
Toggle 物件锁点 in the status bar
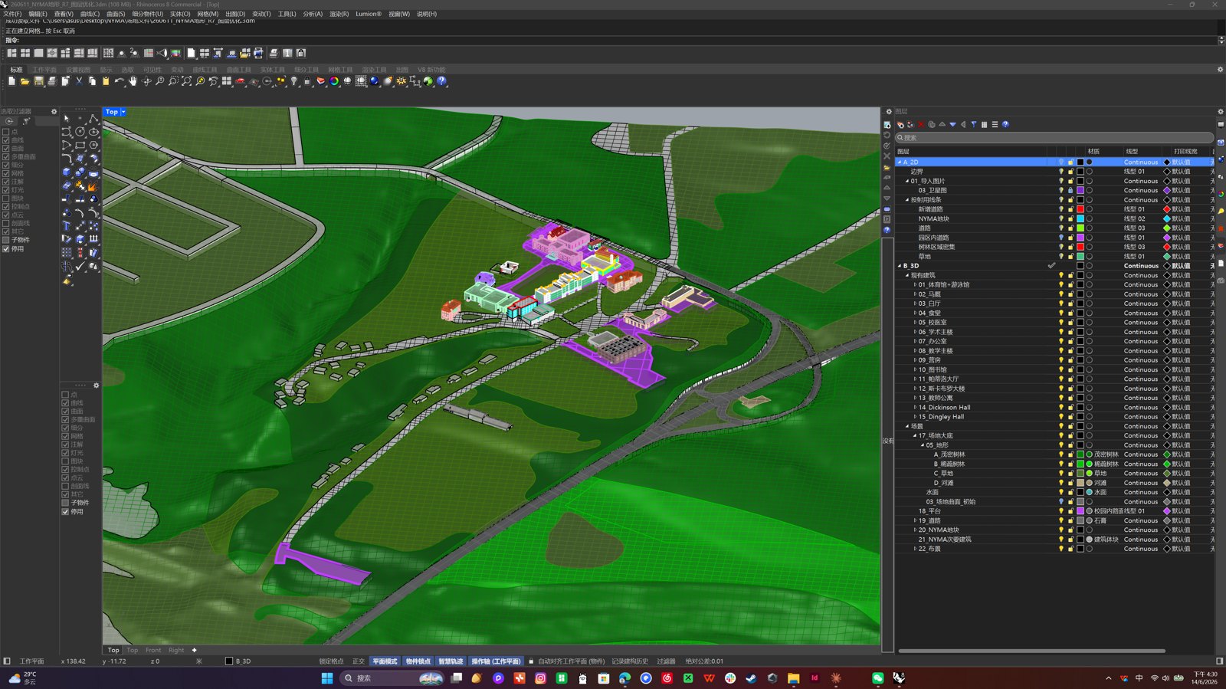coord(418,661)
